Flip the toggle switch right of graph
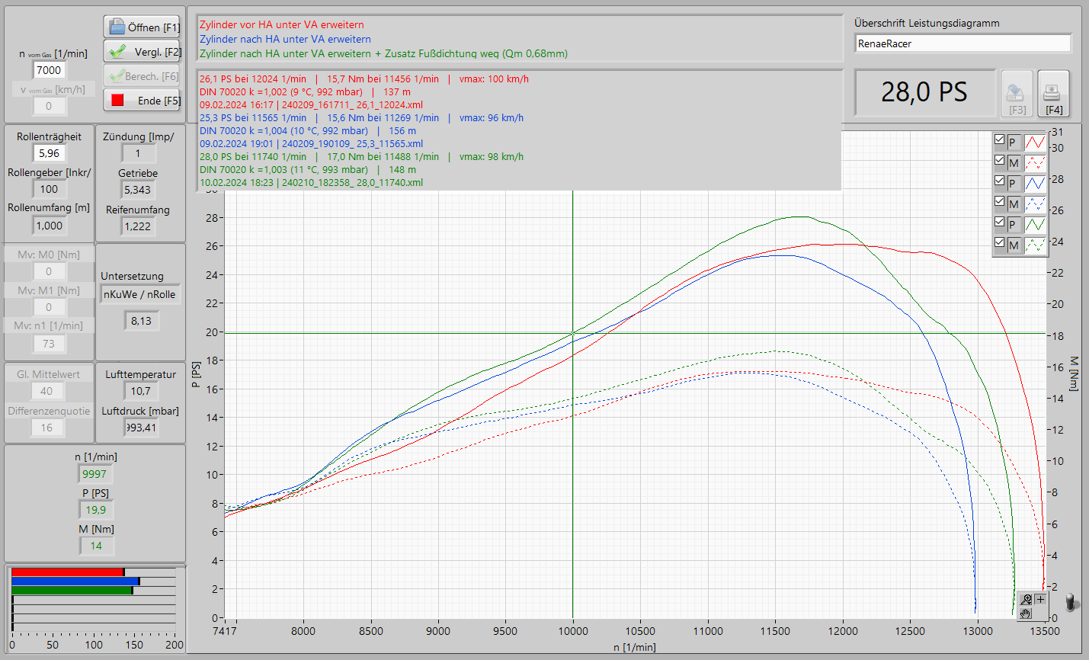This screenshot has height=660, width=1089. tap(1071, 603)
